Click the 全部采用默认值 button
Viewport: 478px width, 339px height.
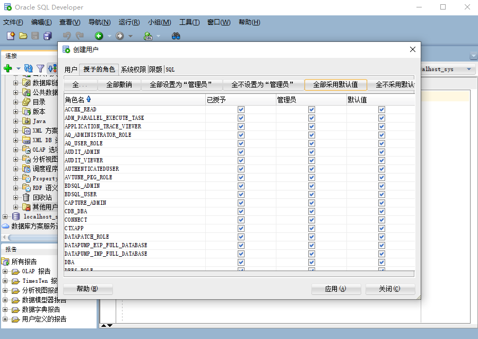click(x=336, y=84)
